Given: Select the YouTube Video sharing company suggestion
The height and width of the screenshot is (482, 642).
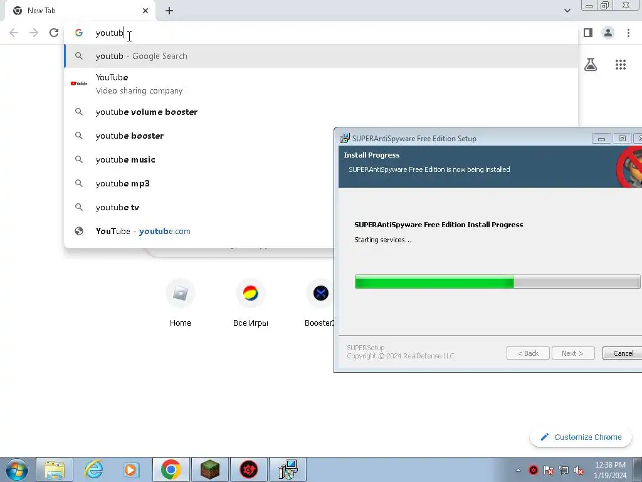Looking at the screenshot, I should click(x=322, y=83).
